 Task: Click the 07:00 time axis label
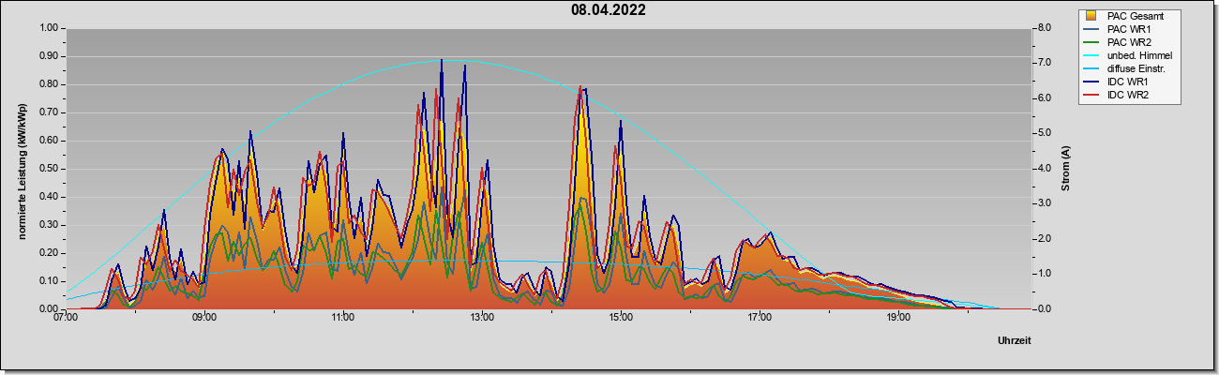tap(66, 318)
